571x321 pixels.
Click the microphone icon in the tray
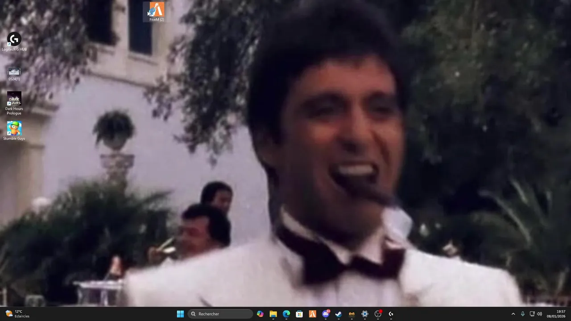pos(523,314)
